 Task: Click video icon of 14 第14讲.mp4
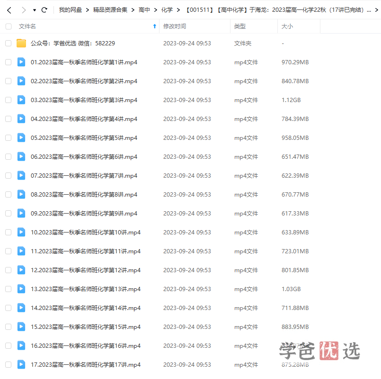pos(21,308)
